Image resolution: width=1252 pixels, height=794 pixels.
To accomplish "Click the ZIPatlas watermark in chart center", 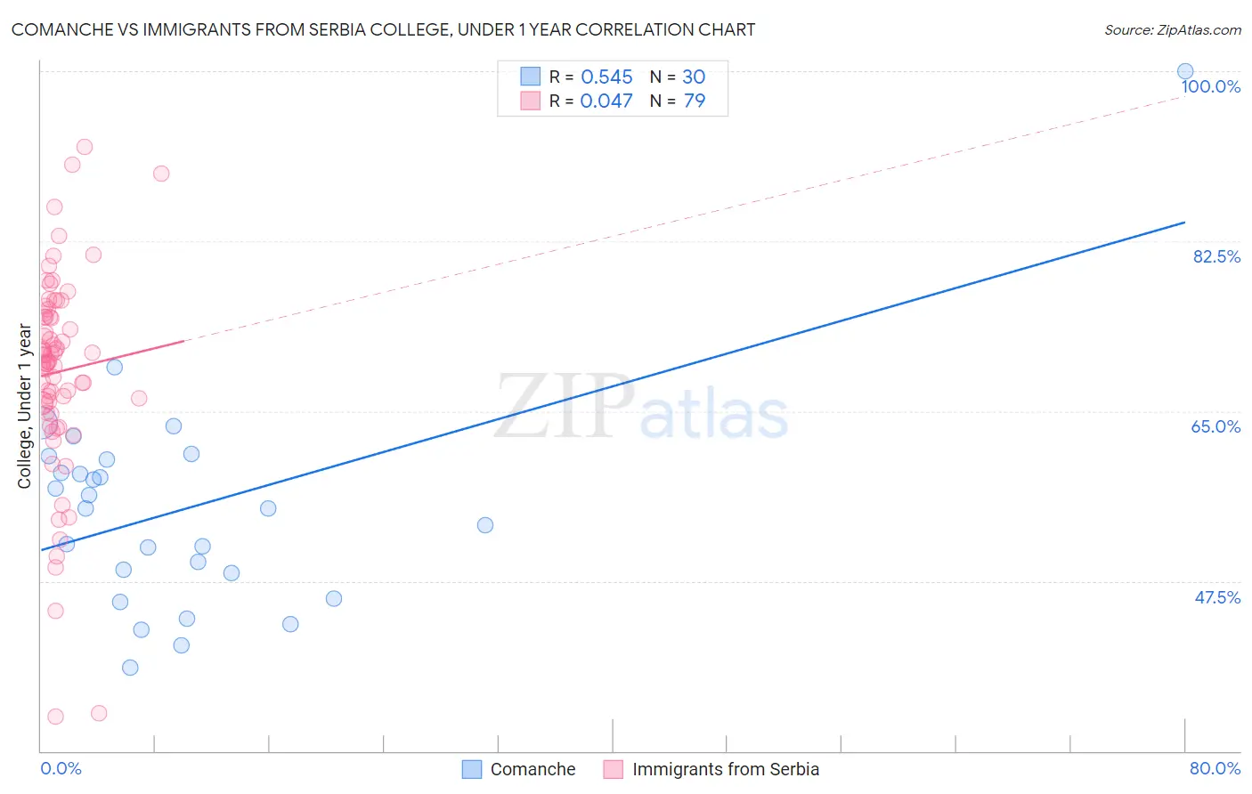I will point(641,408).
